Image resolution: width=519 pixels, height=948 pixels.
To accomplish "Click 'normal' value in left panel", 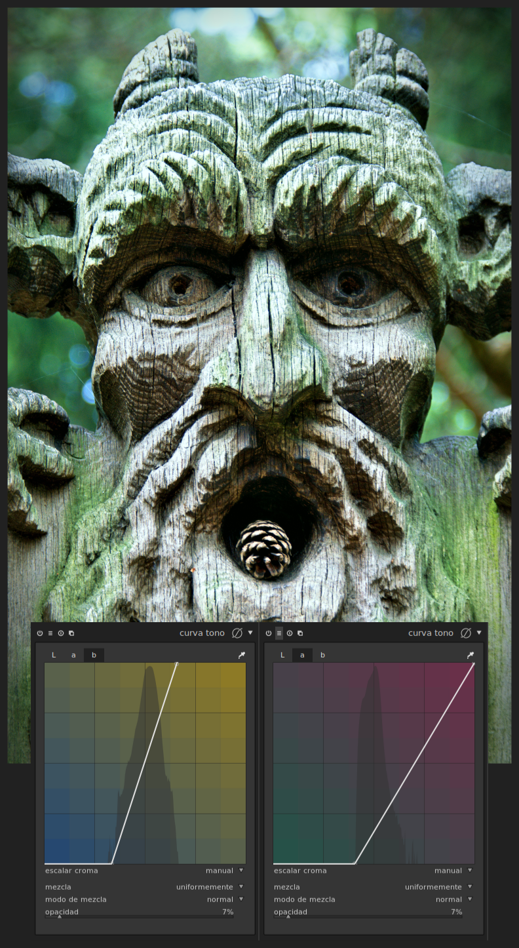I will point(220,899).
